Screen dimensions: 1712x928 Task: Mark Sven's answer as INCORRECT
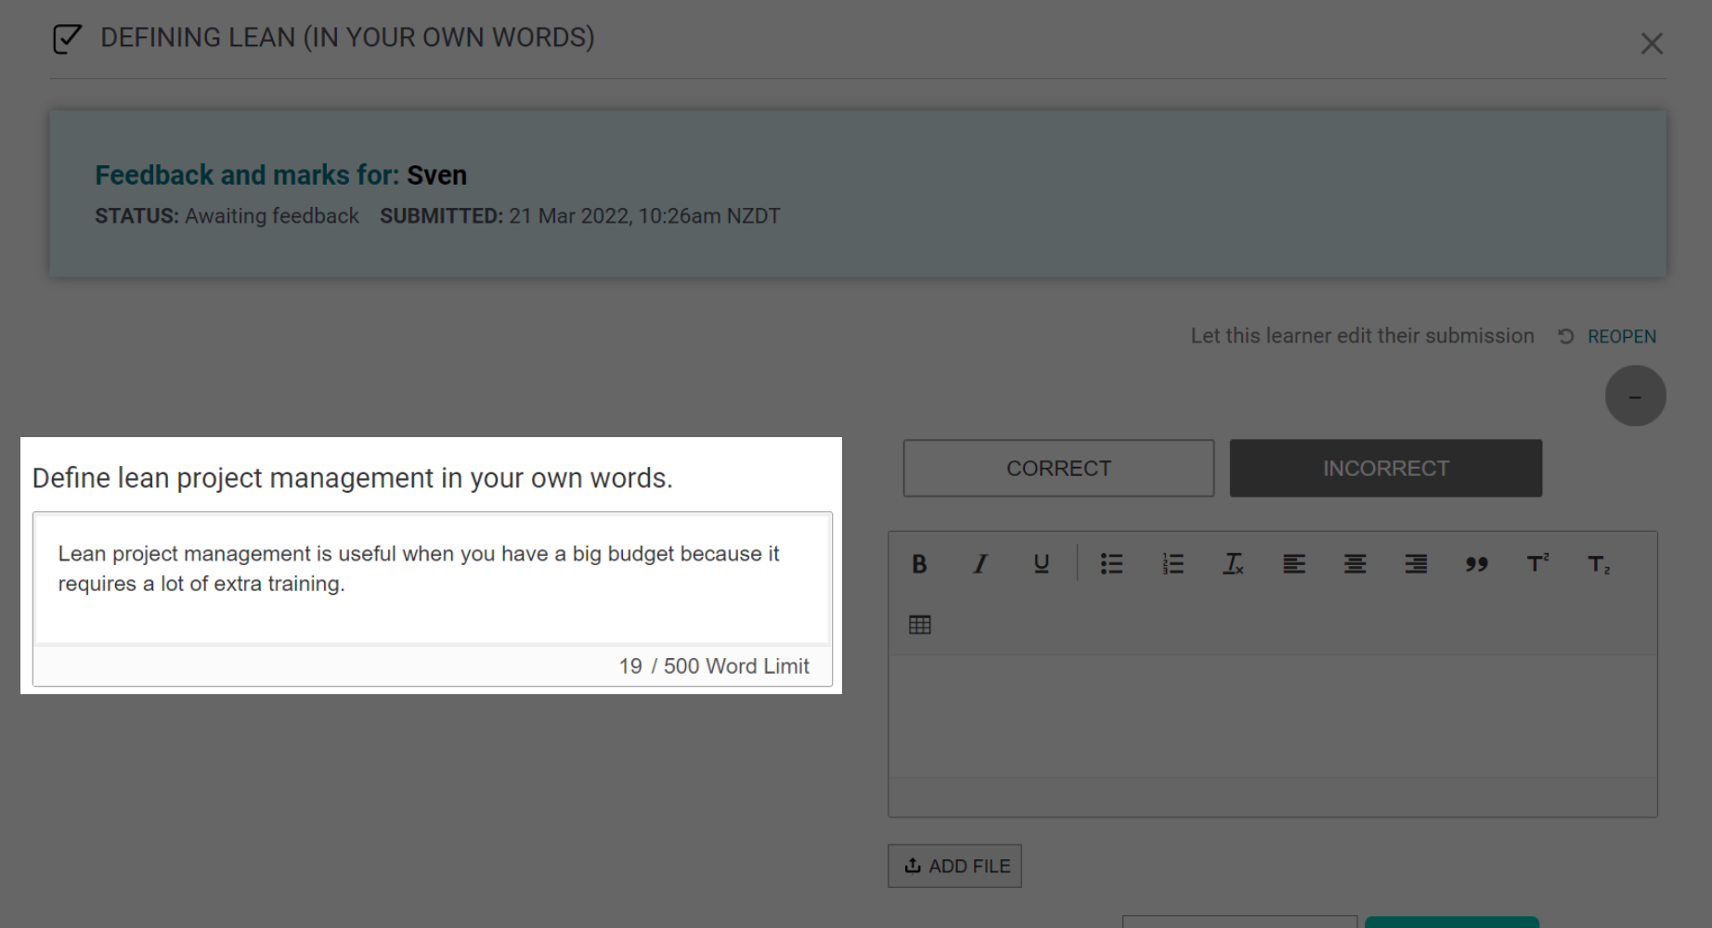click(1385, 469)
